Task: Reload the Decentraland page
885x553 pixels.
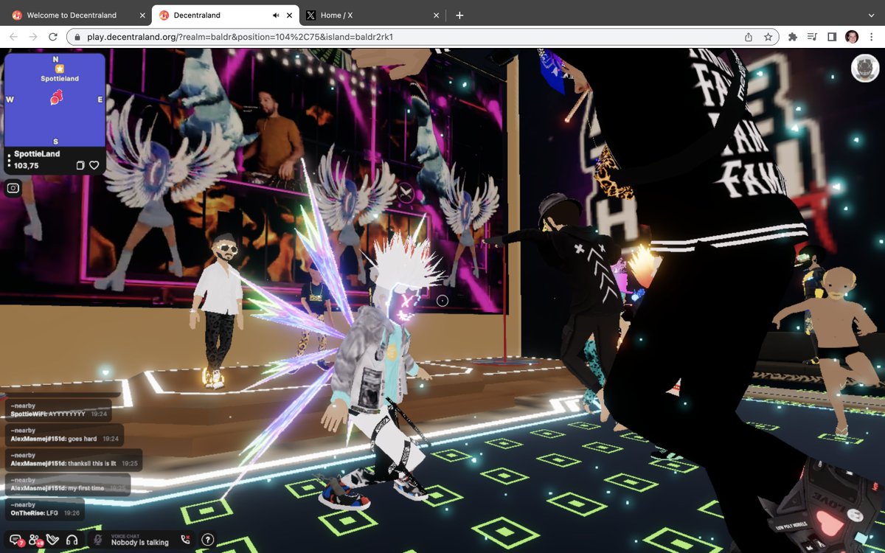Action: point(53,37)
